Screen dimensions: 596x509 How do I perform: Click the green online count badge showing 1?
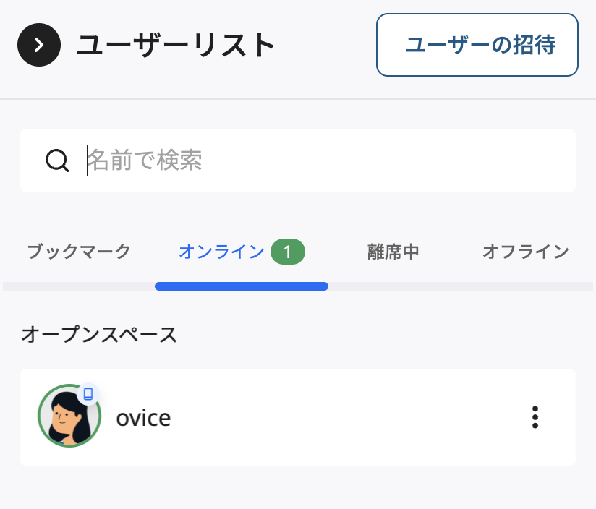[287, 251]
